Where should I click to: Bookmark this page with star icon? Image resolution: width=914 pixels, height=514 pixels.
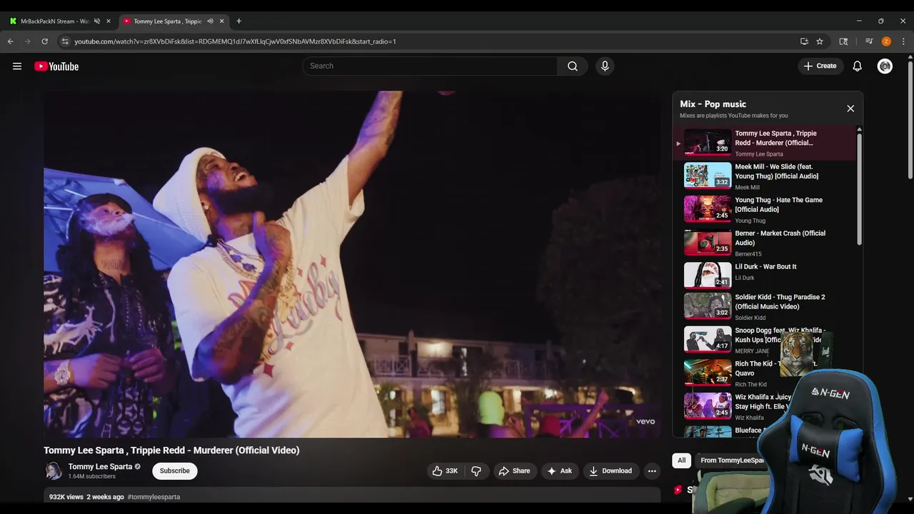820,41
